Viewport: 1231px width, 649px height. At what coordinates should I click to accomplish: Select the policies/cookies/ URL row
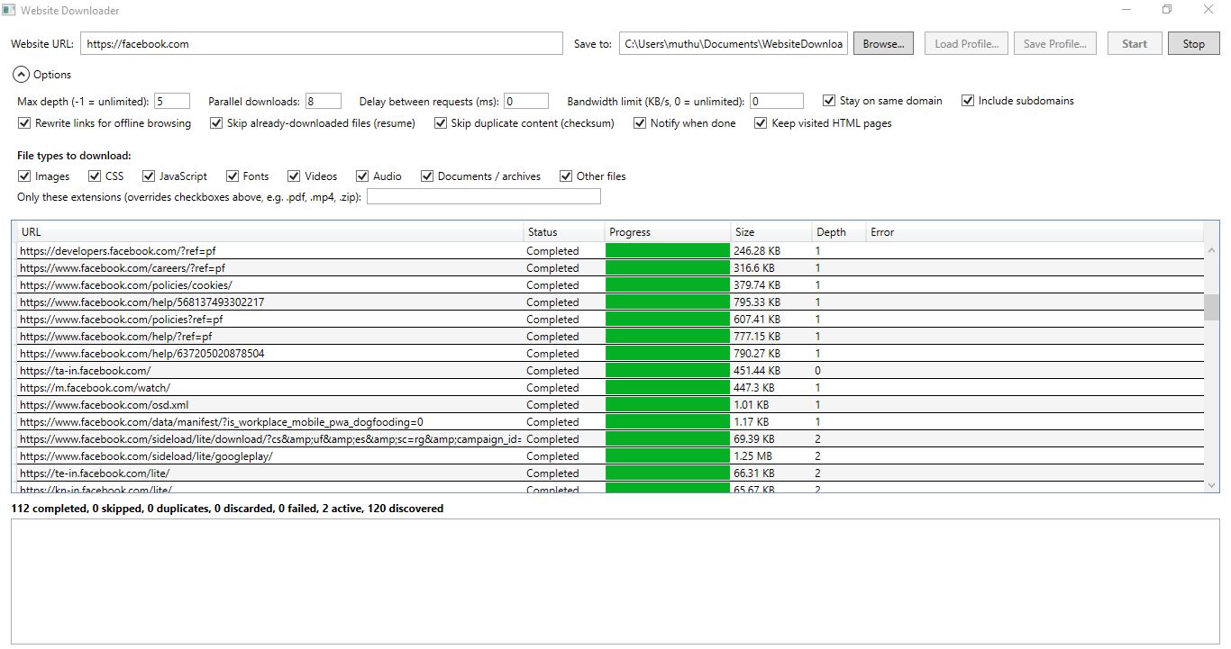(610, 285)
